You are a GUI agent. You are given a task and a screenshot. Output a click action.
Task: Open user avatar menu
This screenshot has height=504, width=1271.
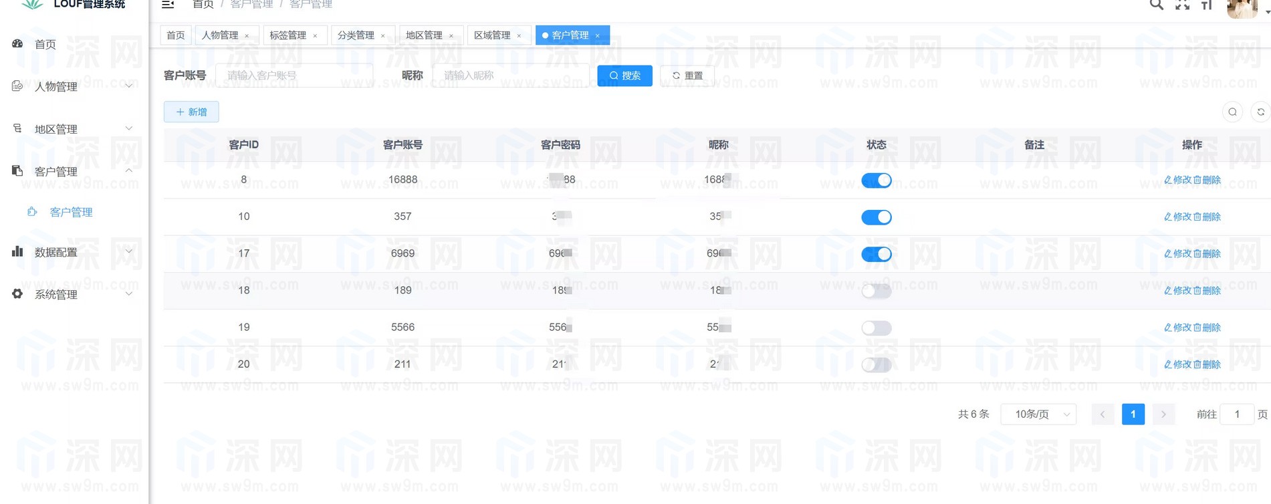[x=1243, y=7]
